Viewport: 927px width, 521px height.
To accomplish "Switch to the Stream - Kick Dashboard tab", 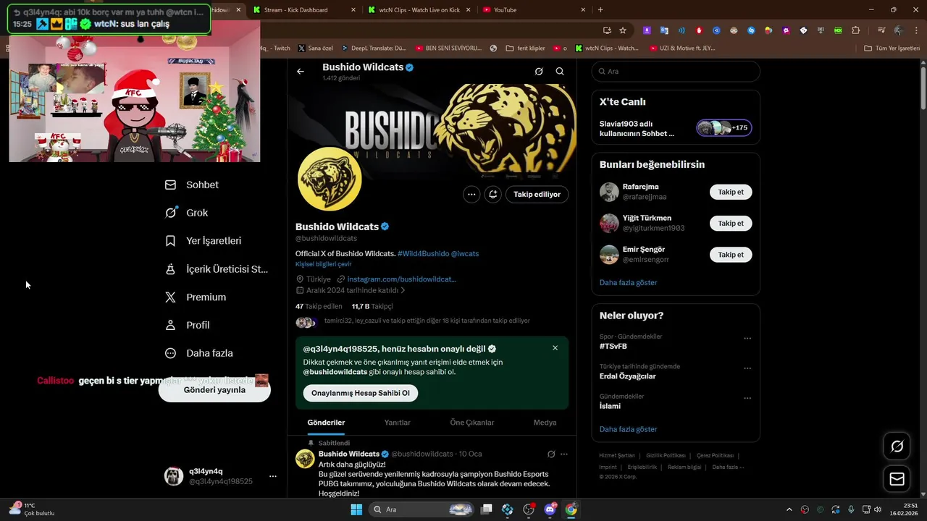I will (304, 10).
